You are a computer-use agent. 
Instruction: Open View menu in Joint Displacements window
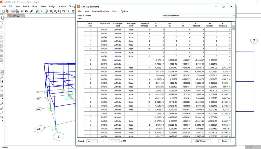[87, 11]
